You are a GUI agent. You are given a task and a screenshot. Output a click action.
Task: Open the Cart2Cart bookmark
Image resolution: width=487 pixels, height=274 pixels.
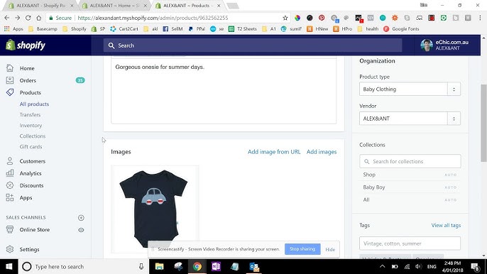124,29
